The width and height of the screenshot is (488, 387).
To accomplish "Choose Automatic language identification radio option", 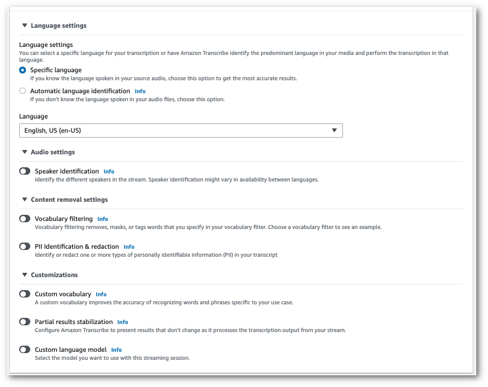I will point(23,91).
